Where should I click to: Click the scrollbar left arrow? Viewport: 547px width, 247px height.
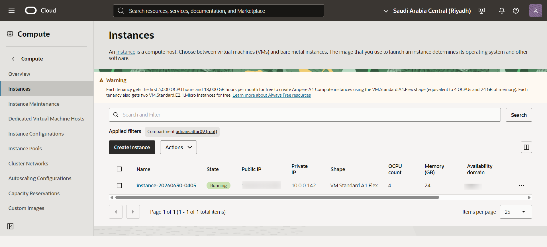[112, 198]
